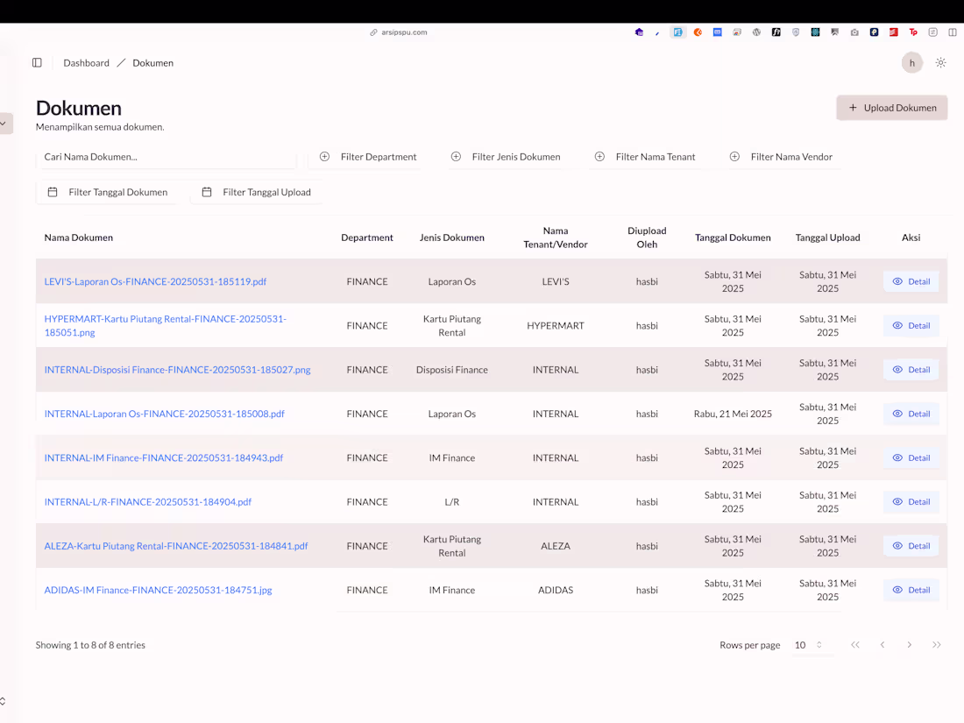Switch theme using the sun icon
Viewport: 964px width, 723px height.
point(940,62)
